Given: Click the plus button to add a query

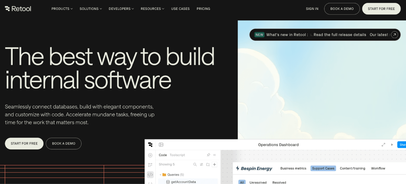Looking at the screenshot, I should pyautogui.click(x=214, y=165).
